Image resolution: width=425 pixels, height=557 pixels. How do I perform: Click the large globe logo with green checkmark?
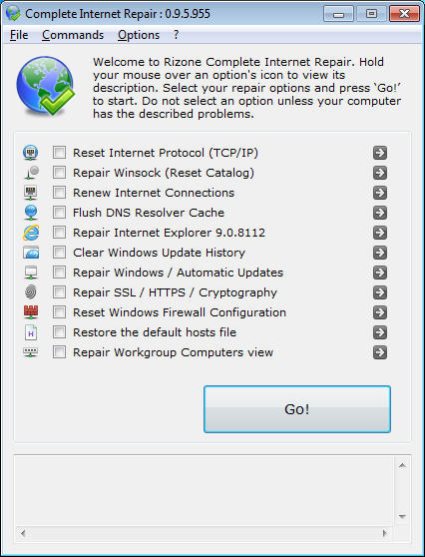click(x=46, y=86)
